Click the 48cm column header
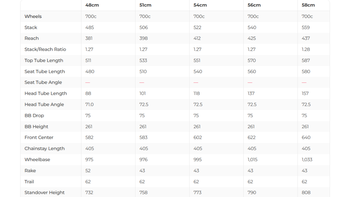This screenshot has height=197, width=351. coord(92,5)
